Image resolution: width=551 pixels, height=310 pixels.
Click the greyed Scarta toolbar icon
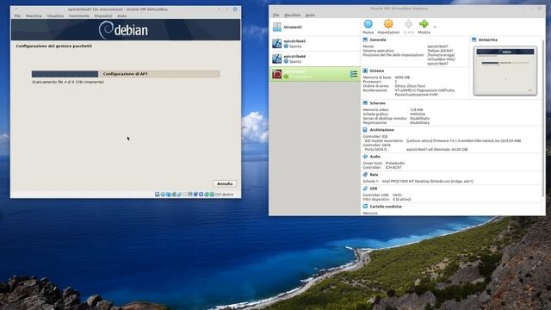click(x=408, y=24)
